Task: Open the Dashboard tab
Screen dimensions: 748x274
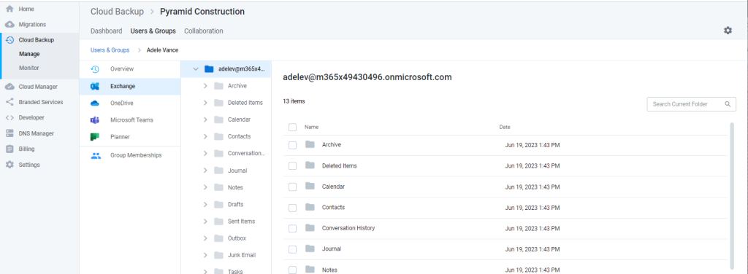Action: 107,31
